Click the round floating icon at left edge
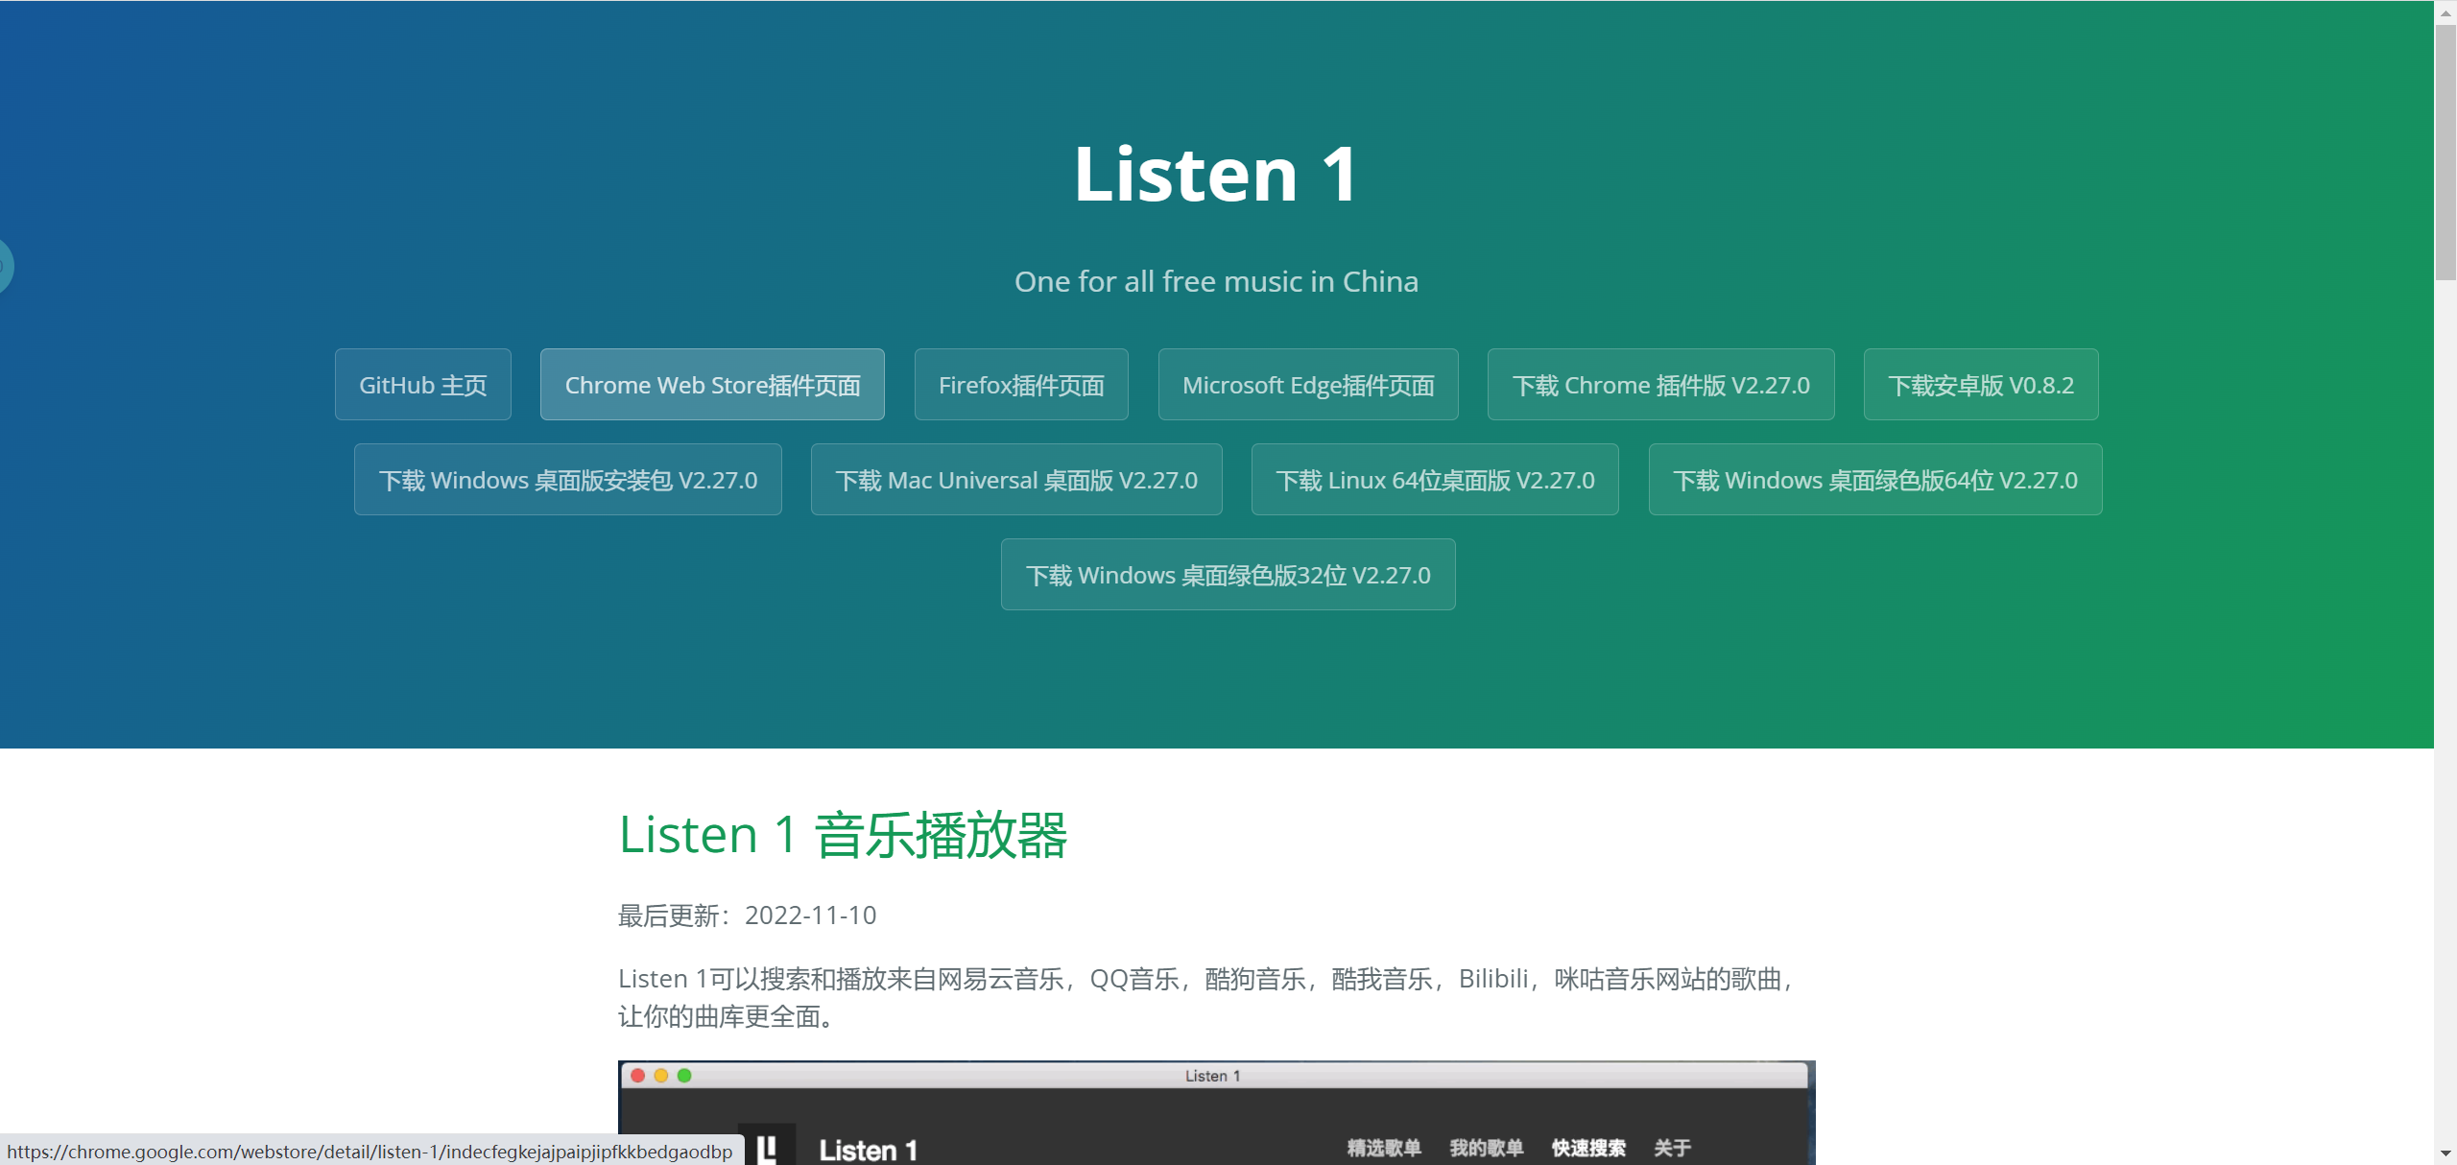 tap(5, 266)
